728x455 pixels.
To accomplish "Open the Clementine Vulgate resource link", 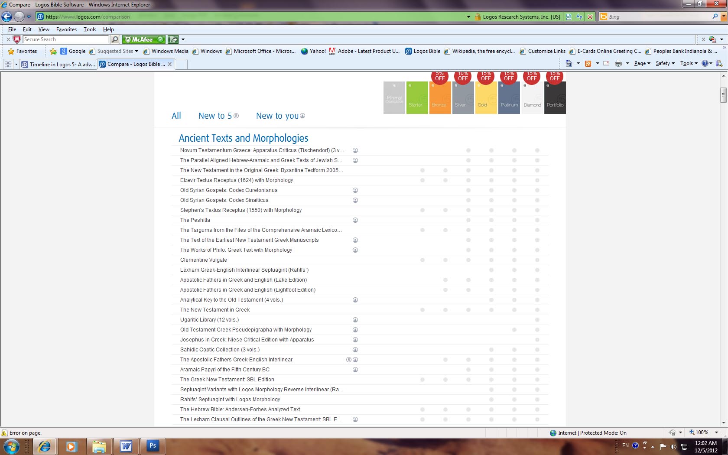I will click(x=204, y=260).
